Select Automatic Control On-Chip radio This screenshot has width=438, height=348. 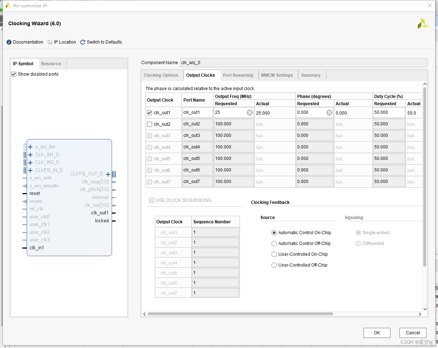(x=274, y=233)
